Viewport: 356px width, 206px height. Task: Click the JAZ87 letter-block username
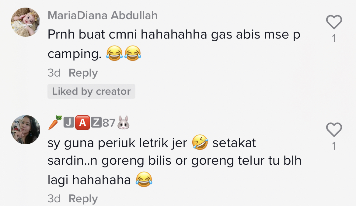89,123
